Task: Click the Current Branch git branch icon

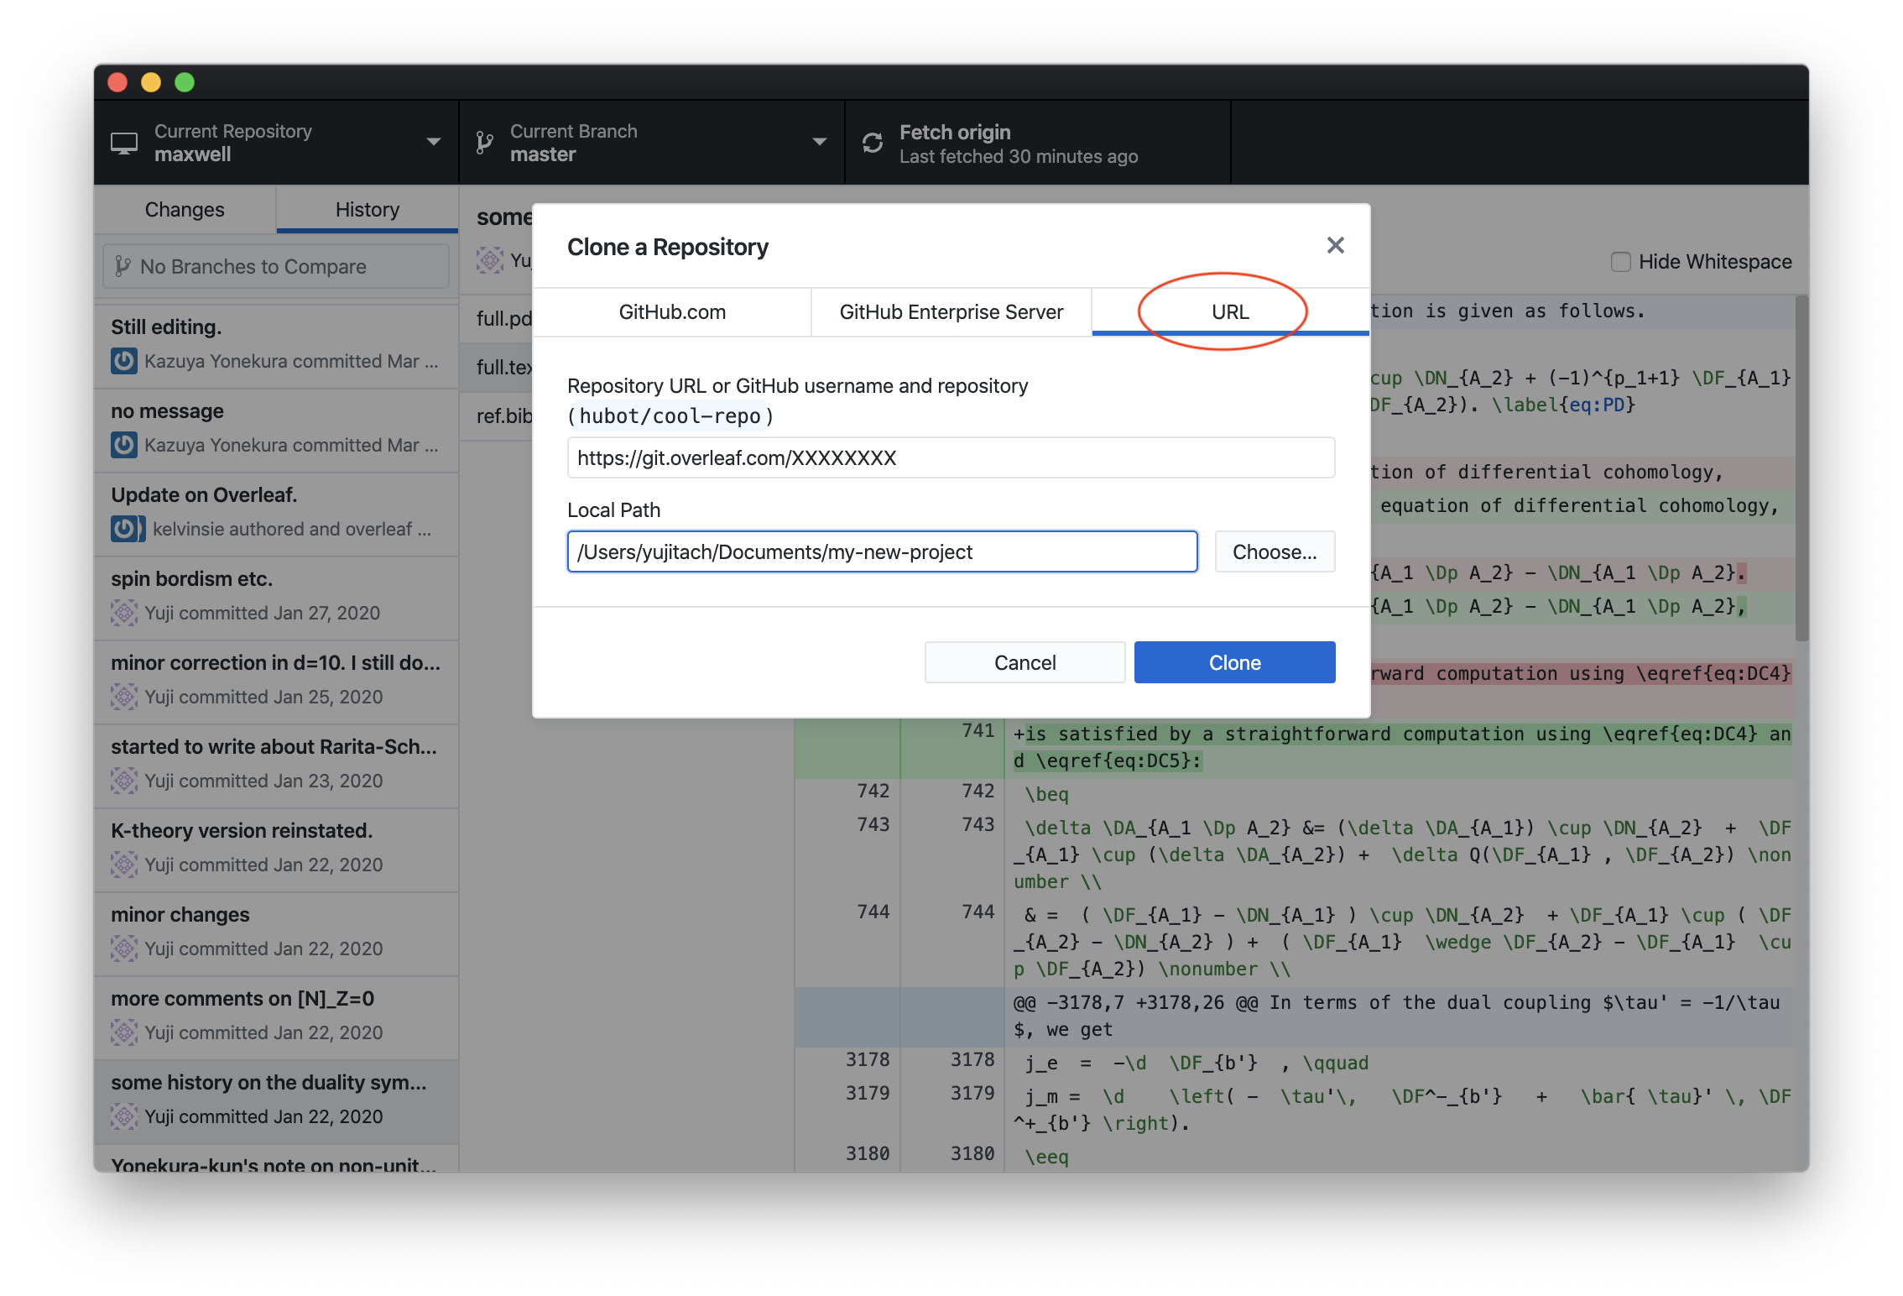Action: pyautogui.click(x=484, y=143)
